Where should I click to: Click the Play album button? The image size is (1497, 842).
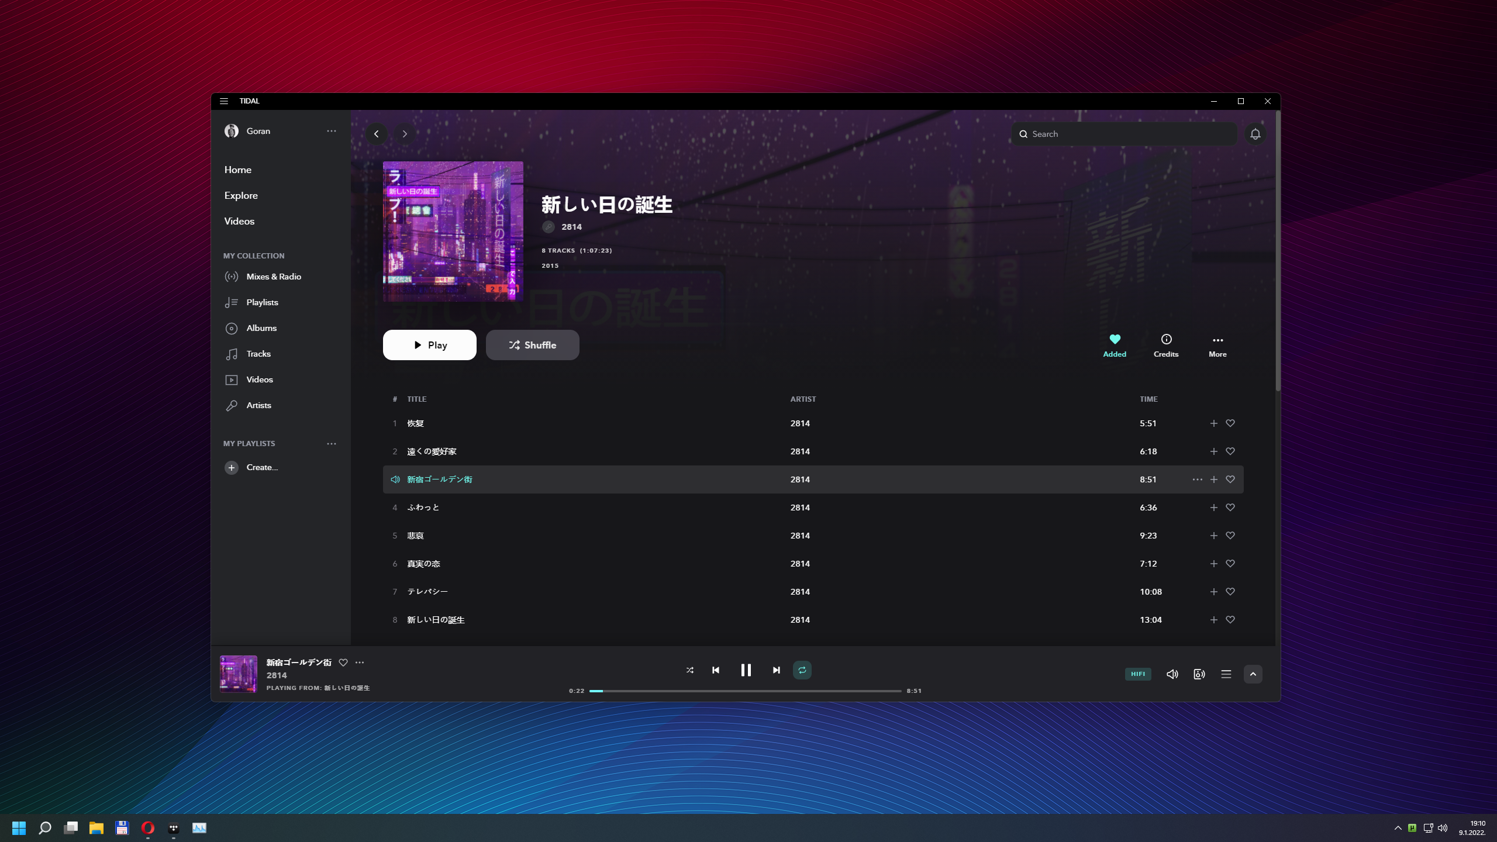point(430,345)
